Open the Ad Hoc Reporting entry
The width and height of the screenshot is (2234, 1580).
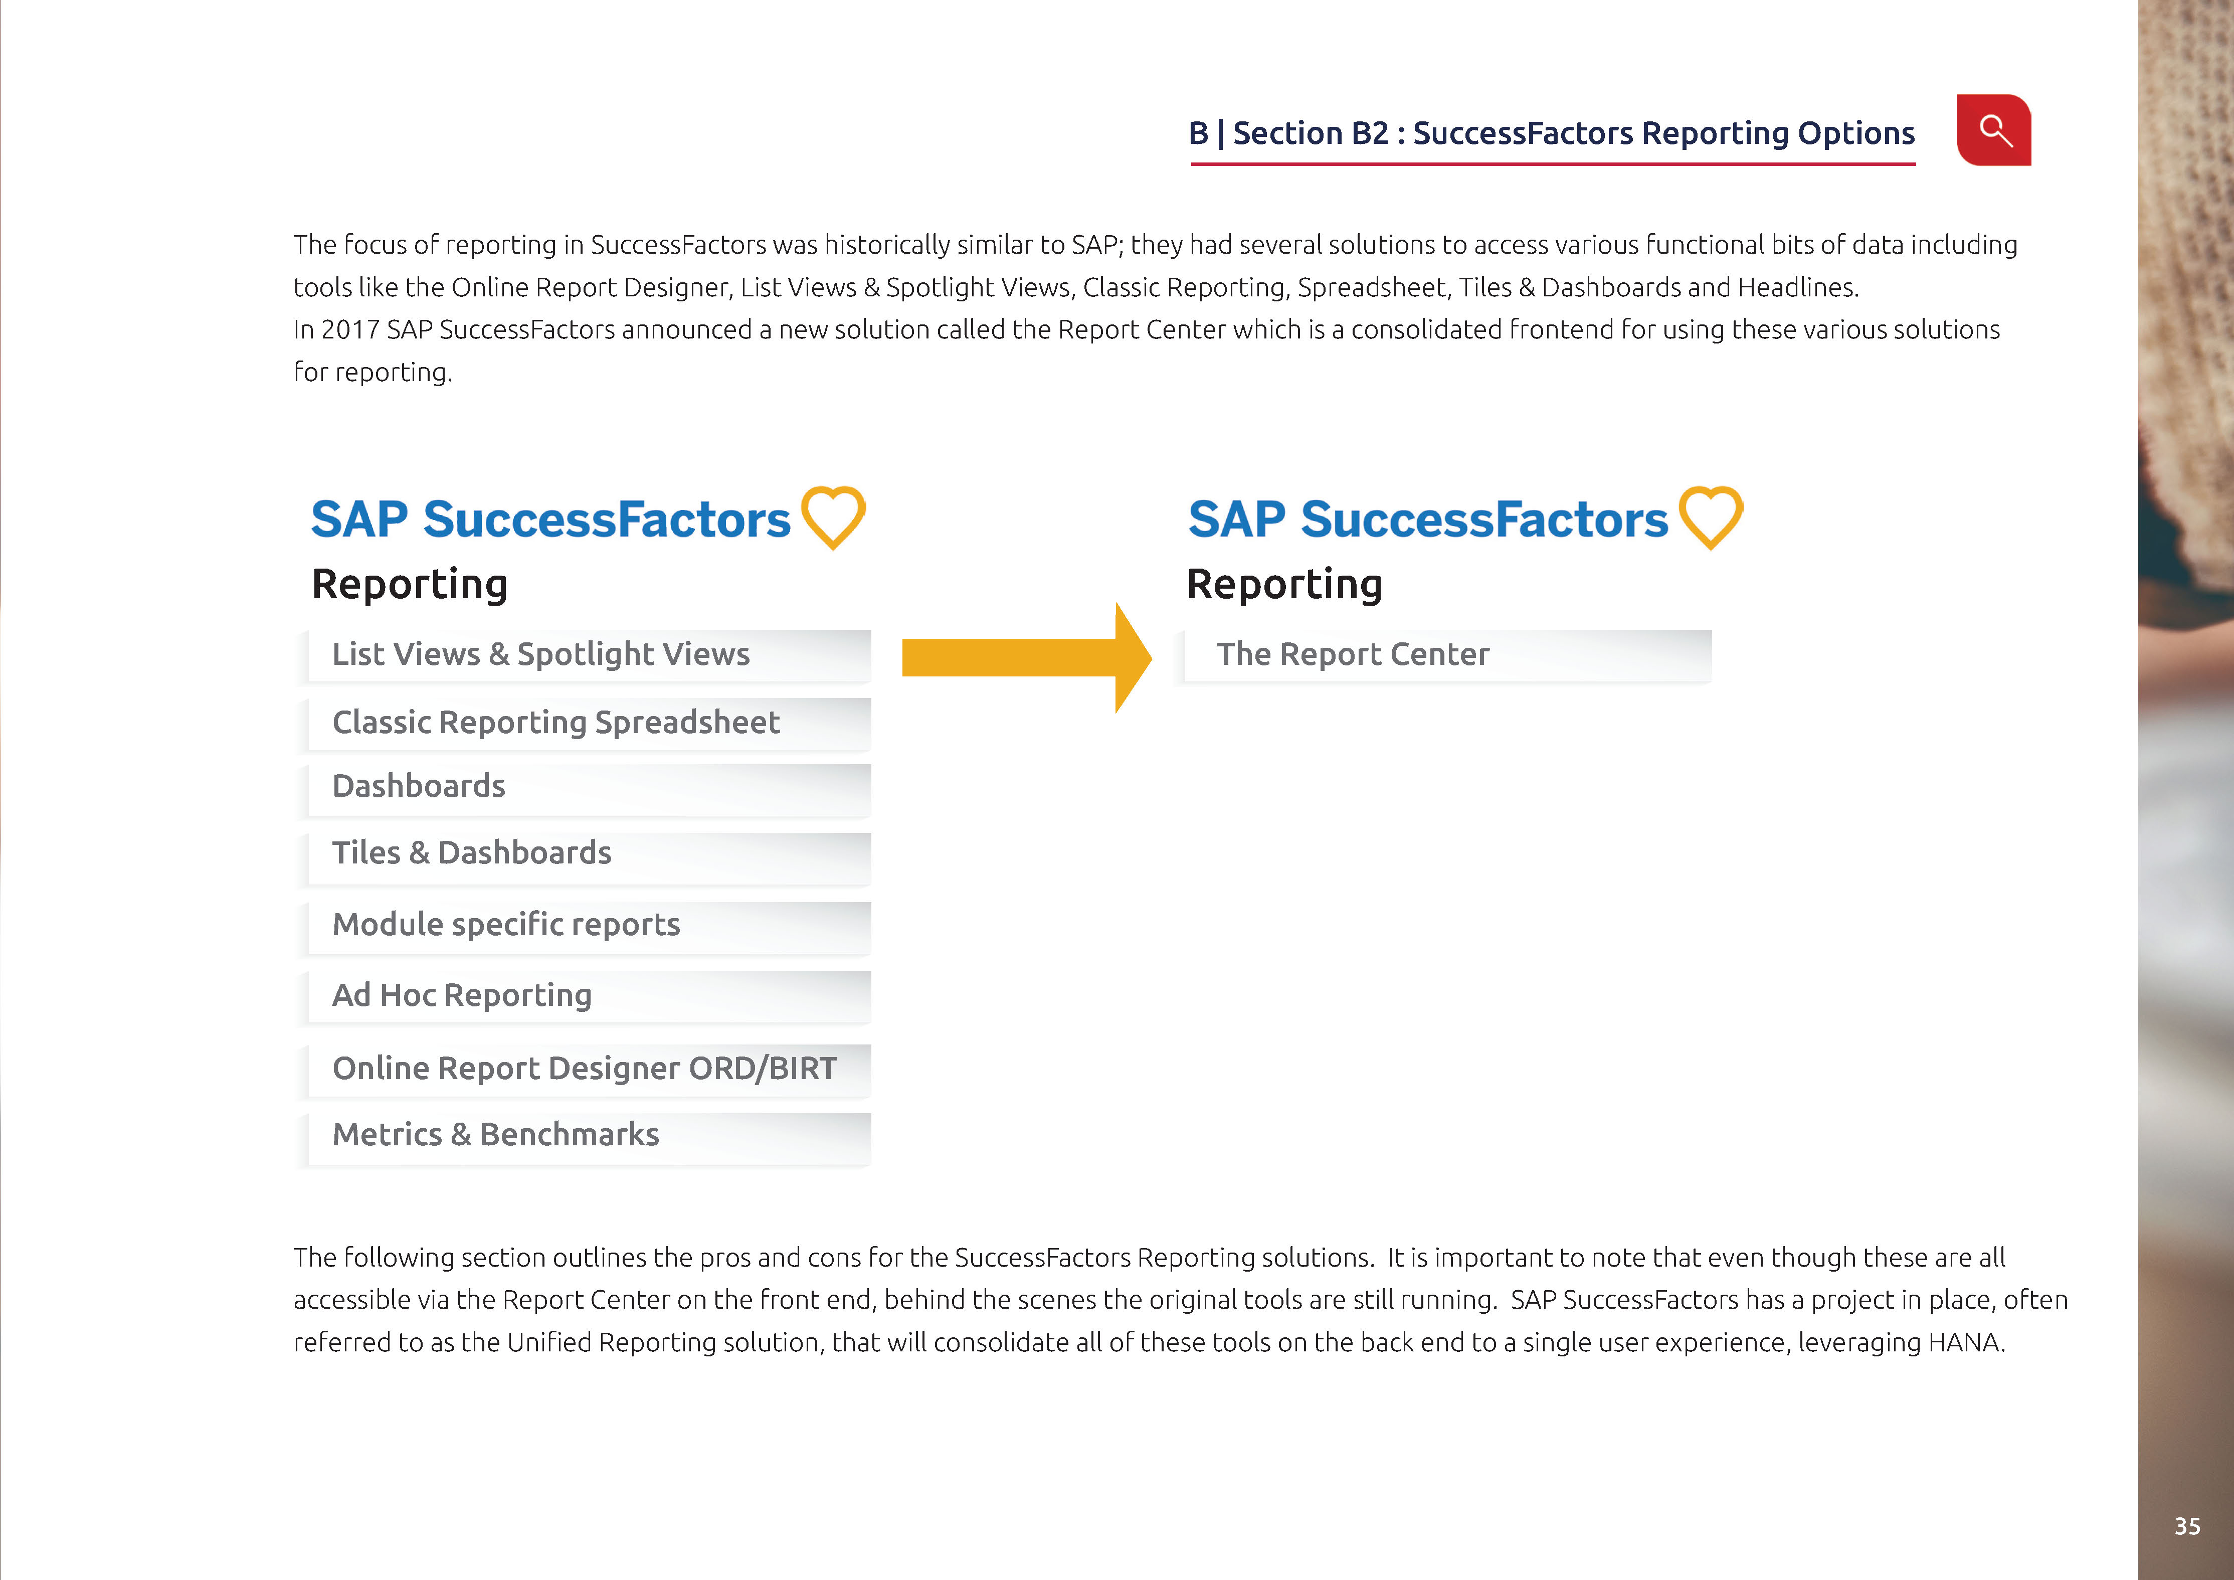click(585, 997)
